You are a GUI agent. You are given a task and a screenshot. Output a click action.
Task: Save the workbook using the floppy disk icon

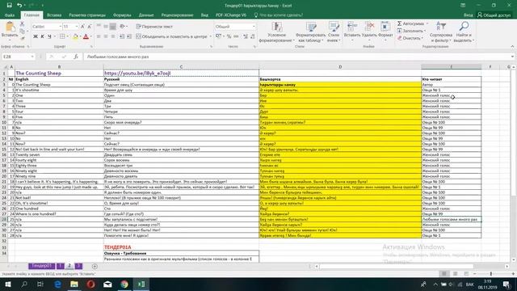9,6
